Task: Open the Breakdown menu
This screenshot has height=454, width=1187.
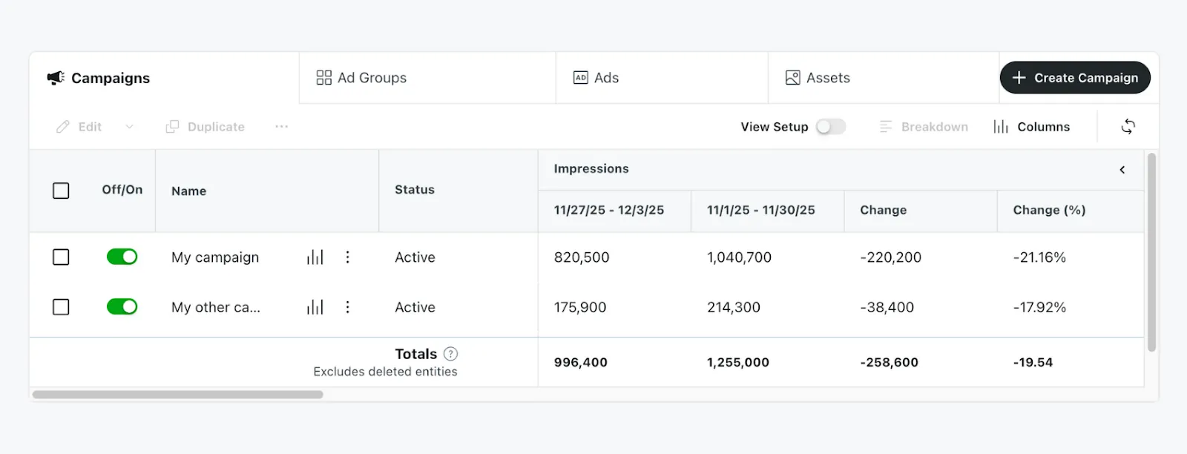Action: pos(924,127)
